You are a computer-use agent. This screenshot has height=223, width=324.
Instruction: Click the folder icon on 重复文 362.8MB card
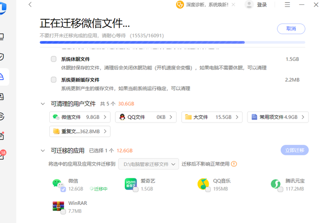(56, 131)
